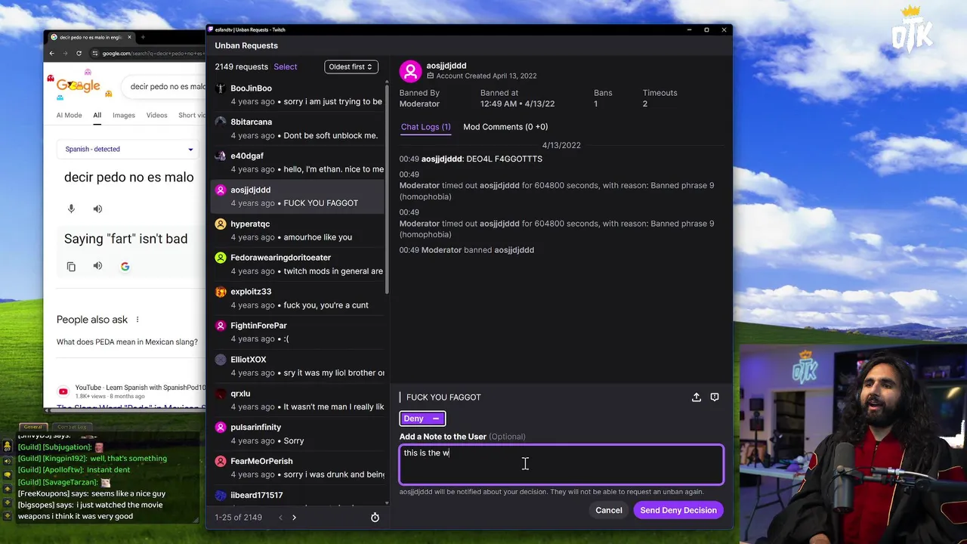Select the qrxlu unban request
The height and width of the screenshot is (544, 967).
298,400
